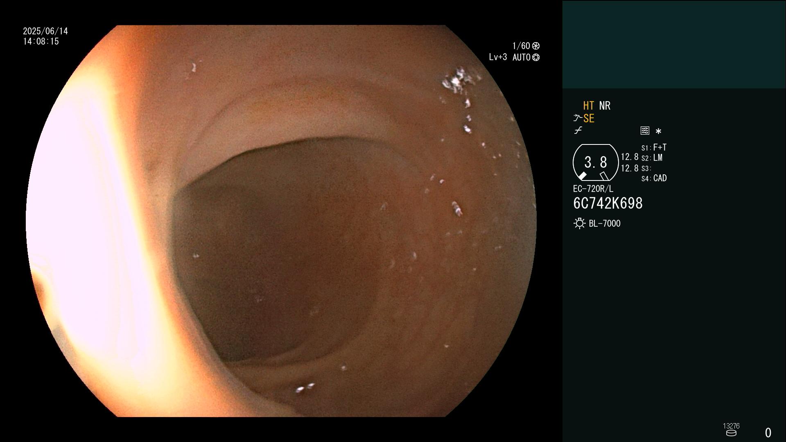Click the counter value 0 at bottom right

(x=768, y=433)
